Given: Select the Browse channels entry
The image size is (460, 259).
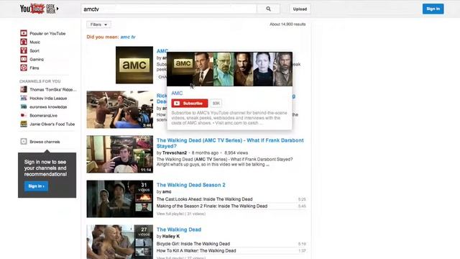Looking at the screenshot, I should pos(45,142).
